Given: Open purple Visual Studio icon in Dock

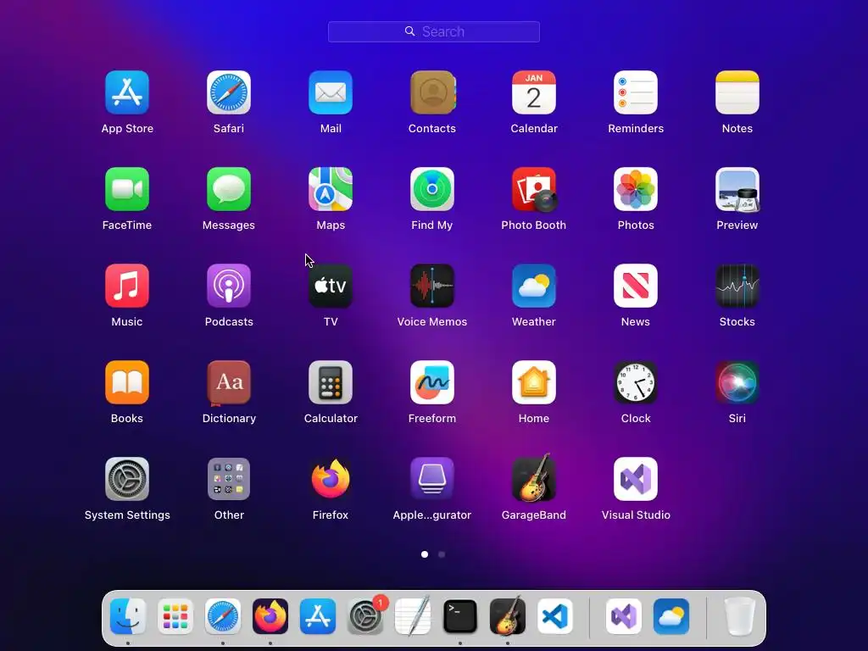Looking at the screenshot, I should coord(624,617).
